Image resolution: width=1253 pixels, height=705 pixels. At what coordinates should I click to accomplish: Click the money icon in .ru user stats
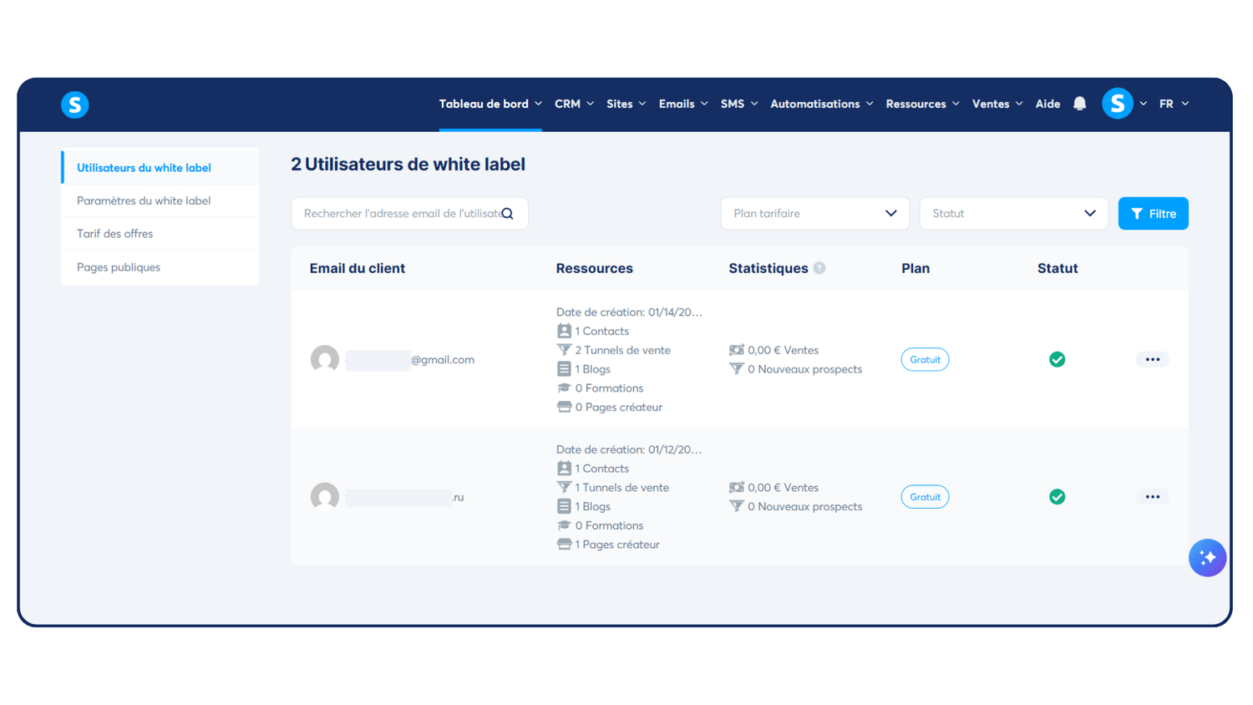[x=737, y=488]
